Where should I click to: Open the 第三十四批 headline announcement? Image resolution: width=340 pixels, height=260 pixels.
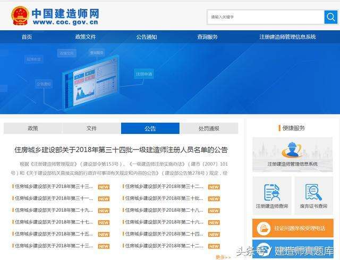tap(121, 150)
